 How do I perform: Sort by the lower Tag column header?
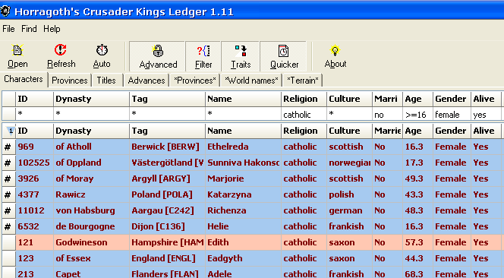(167, 131)
